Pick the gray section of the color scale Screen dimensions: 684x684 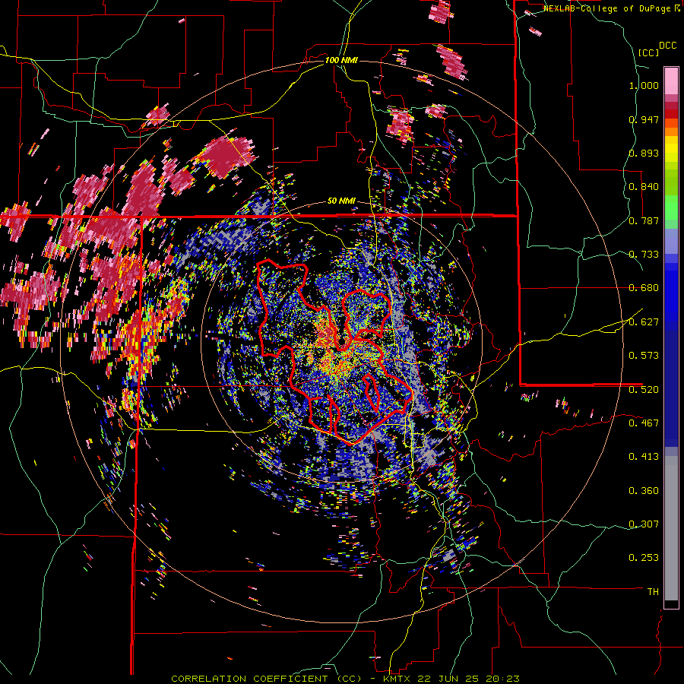pos(671,528)
